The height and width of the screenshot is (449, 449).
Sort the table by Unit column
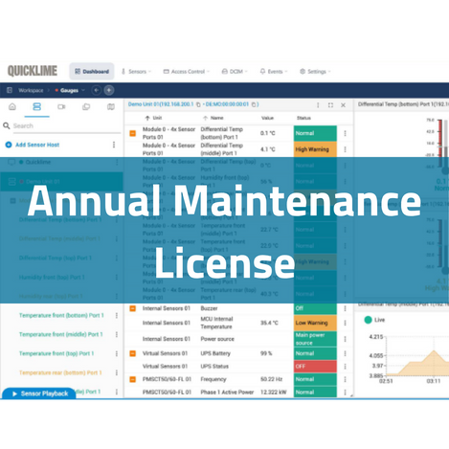tap(153, 118)
